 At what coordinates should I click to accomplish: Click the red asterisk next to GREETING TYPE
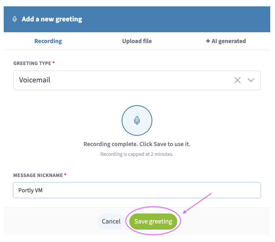[54, 62]
